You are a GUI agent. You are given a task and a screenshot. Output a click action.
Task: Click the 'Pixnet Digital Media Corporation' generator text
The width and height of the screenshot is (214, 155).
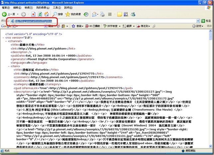(52, 59)
